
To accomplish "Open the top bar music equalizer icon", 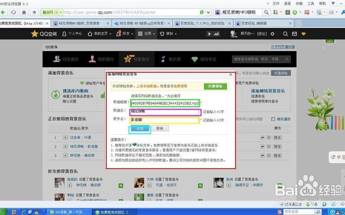I will pos(216,34).
